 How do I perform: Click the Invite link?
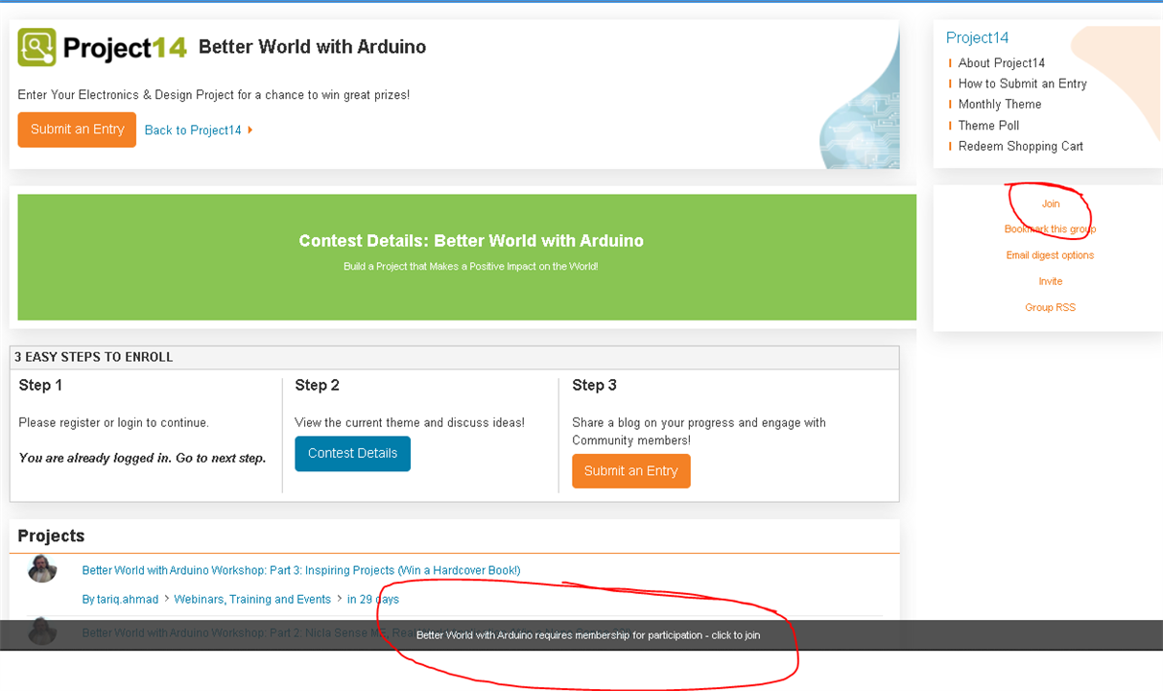(x=1051, y=281)
